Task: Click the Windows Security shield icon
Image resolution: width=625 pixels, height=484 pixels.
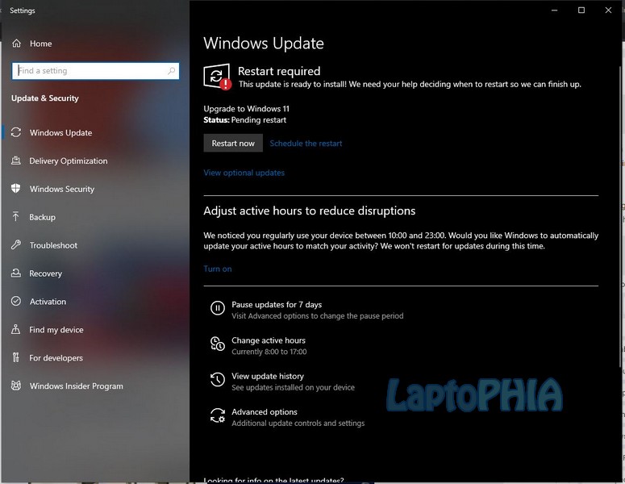Action: point(16,189)
